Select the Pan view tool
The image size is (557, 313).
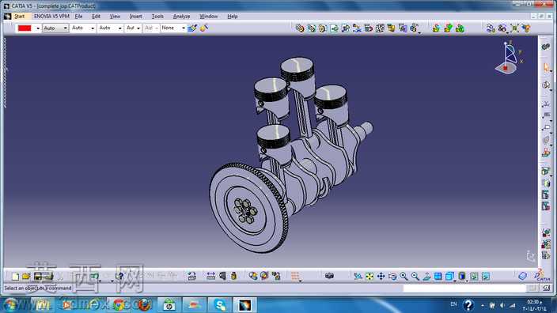[x=381, y=276]
